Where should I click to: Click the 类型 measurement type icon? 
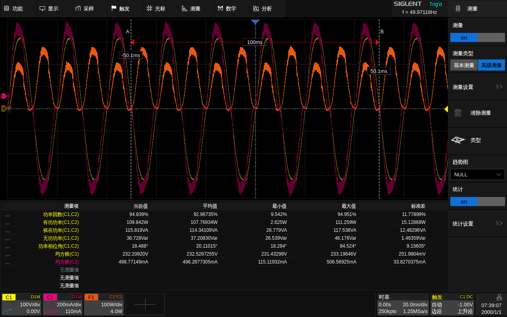(458, 140)
